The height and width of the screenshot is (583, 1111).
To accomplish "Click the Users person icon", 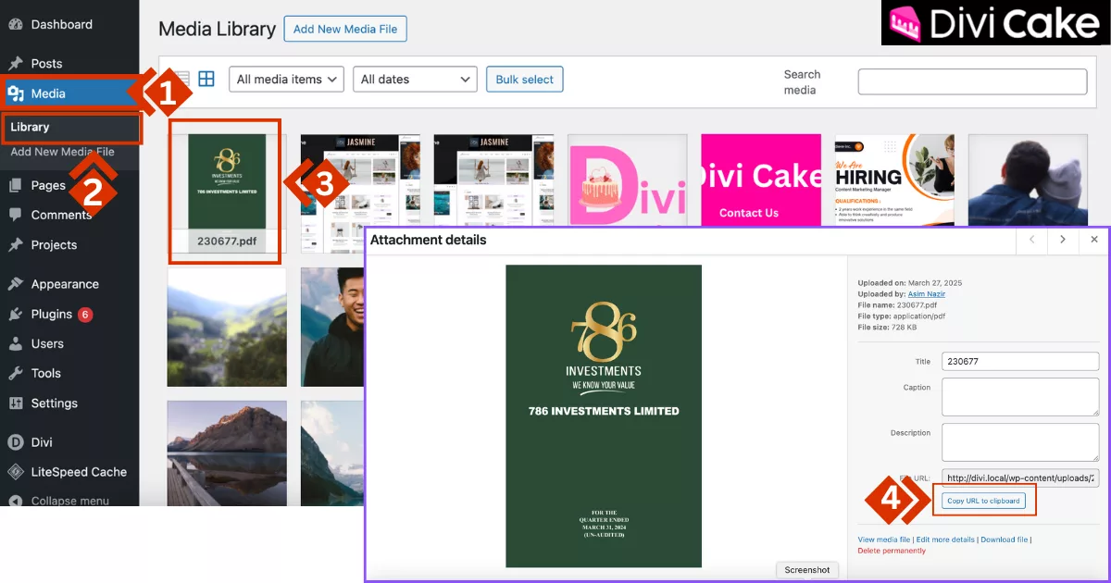I will click(x=15, y=343).
